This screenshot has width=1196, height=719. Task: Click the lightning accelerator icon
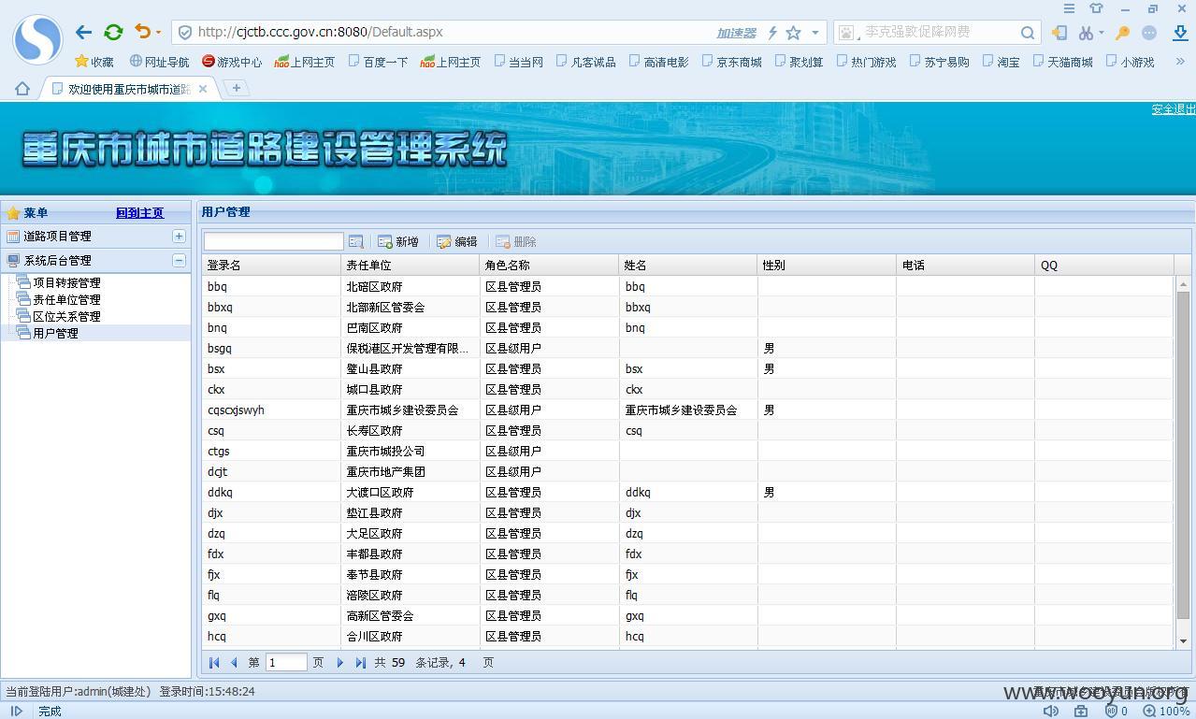tap(772, 33)
